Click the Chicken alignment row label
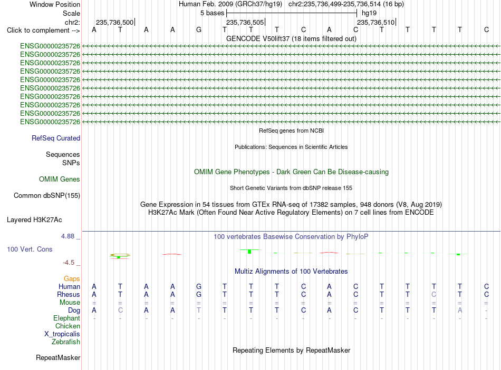The image size is (501, 370). (68, 326)
